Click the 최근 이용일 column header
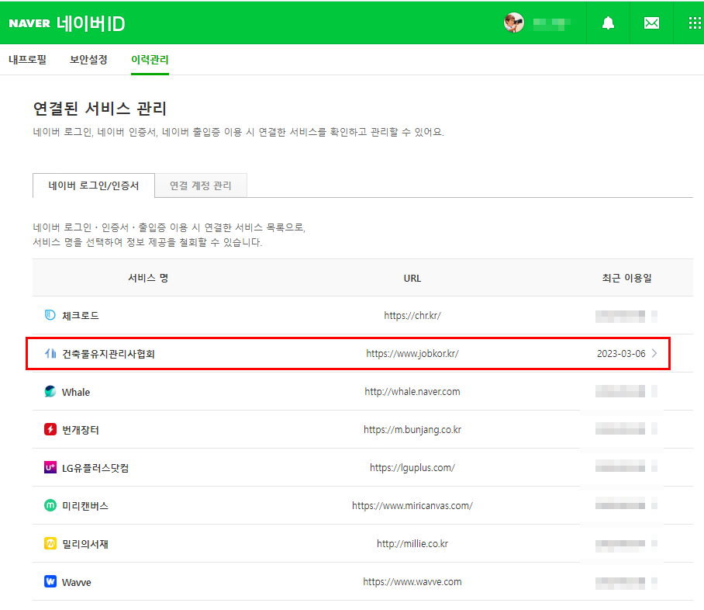The width and height of the screenshot is (704, 610). pos(626,278)
